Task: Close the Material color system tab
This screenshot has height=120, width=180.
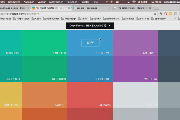Action: tap(150, 8)
